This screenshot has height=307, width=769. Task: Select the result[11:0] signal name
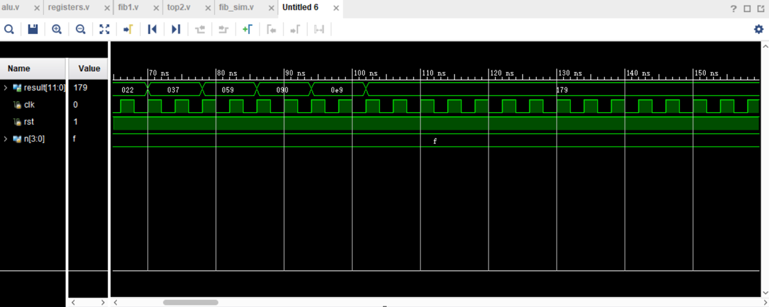tap(44, 87)
